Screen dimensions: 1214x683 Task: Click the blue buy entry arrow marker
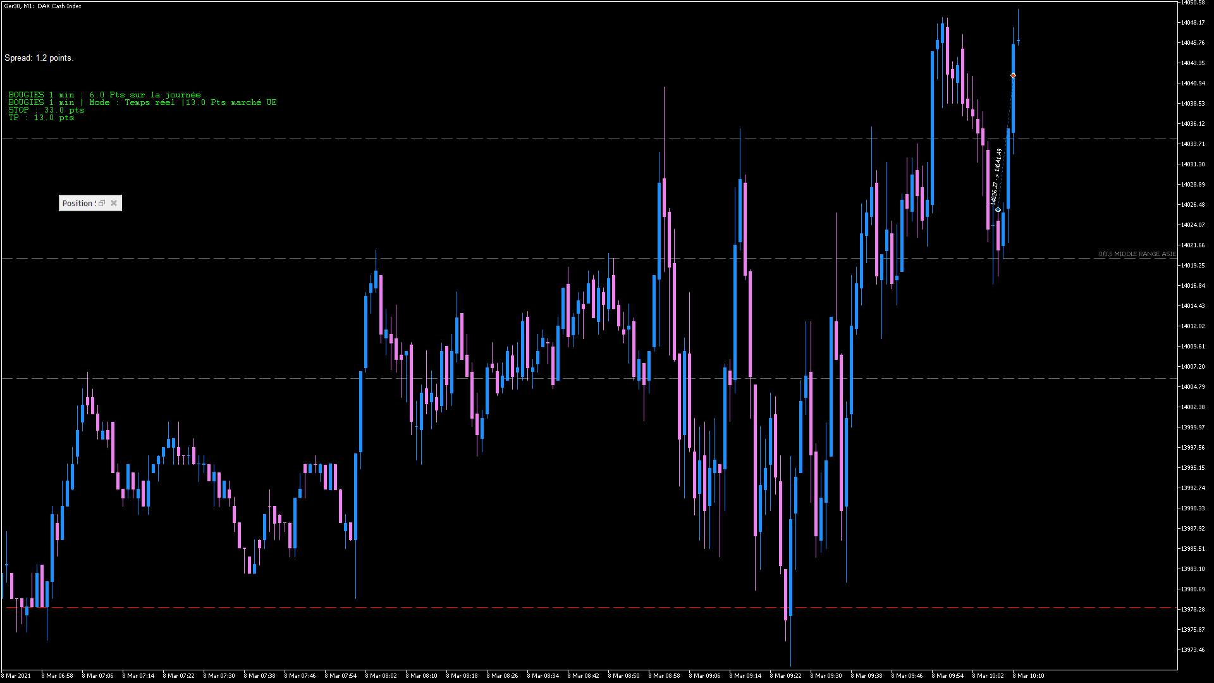998,209
